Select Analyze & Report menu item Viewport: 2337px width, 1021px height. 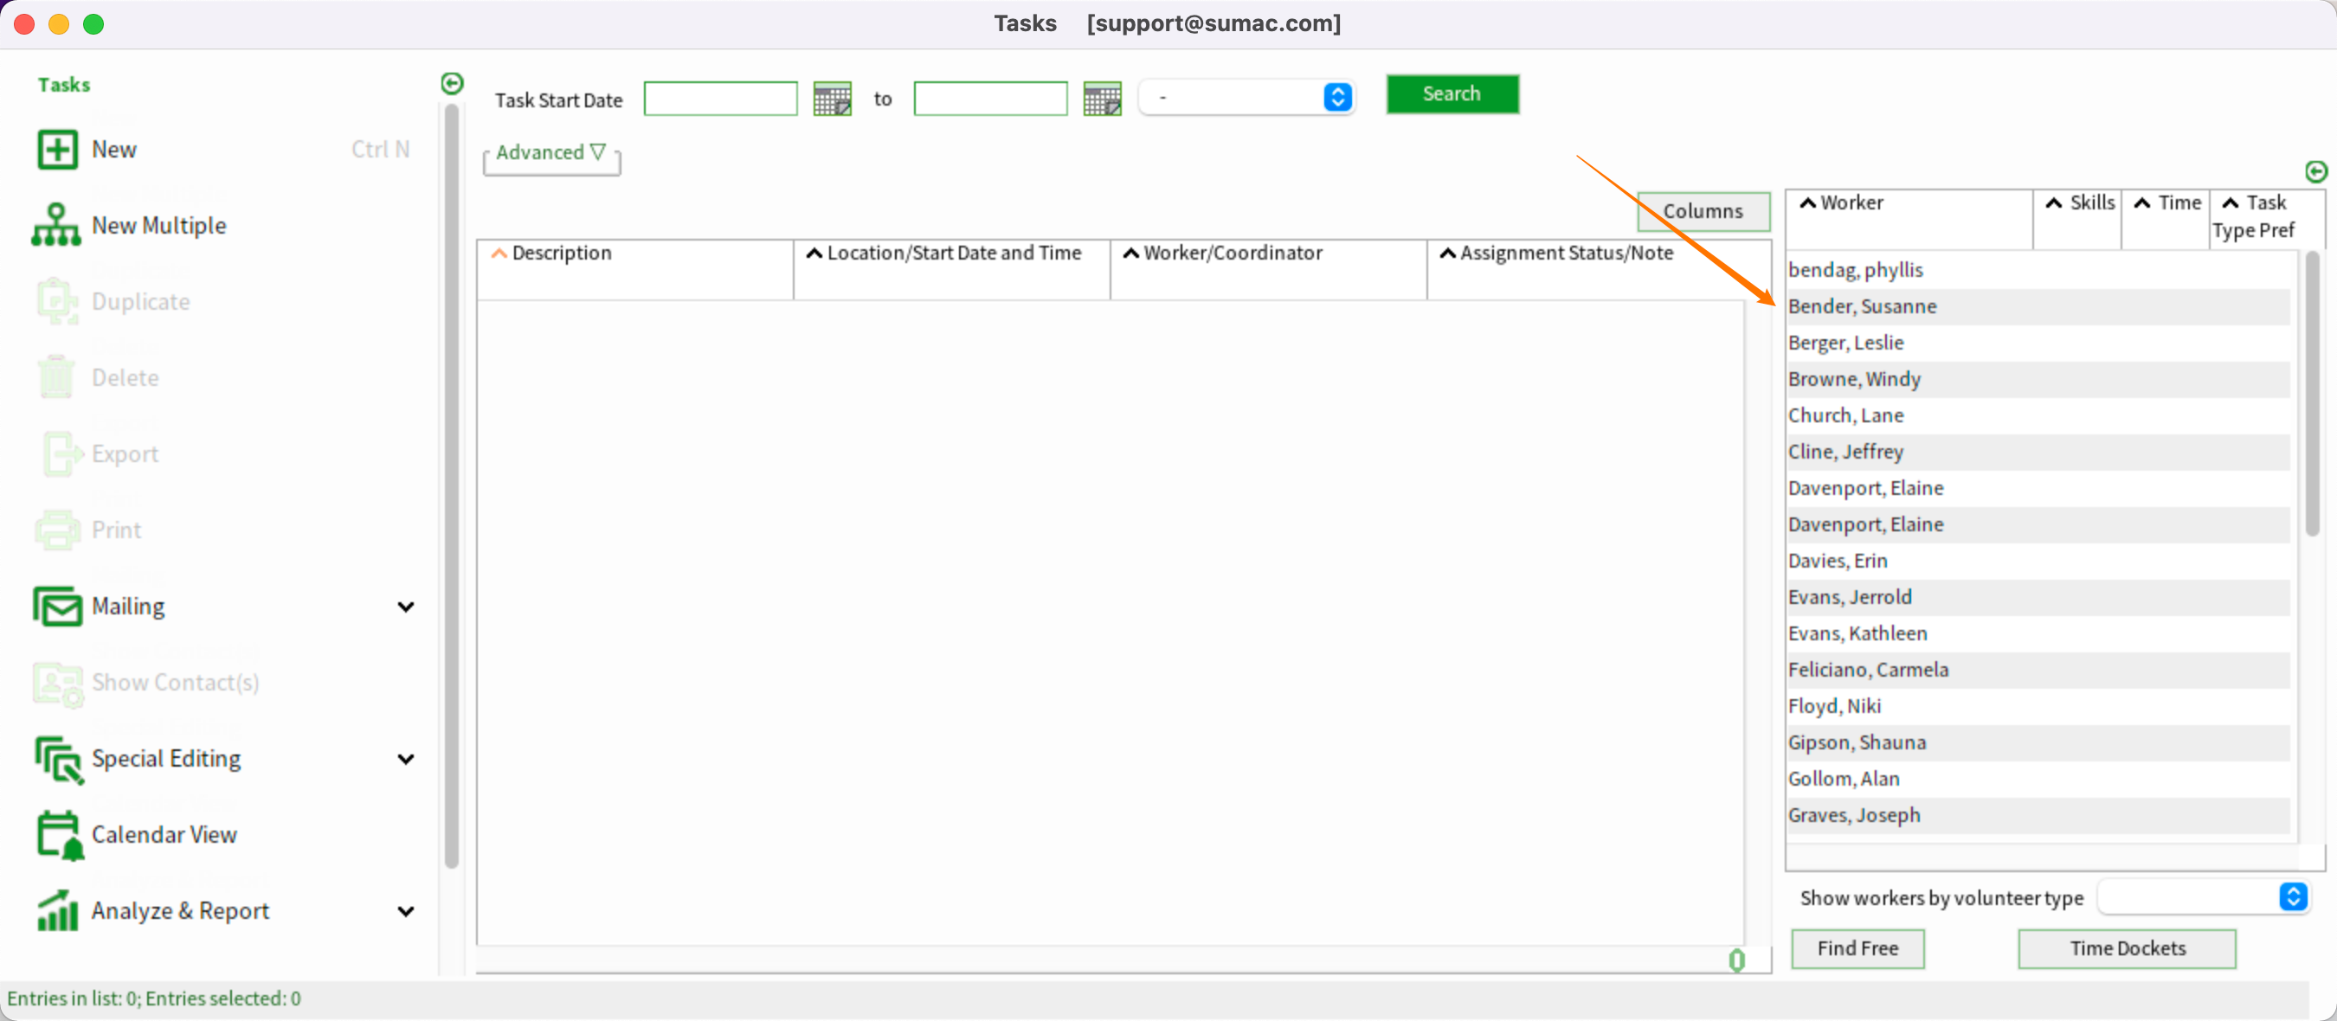(180, 911)
